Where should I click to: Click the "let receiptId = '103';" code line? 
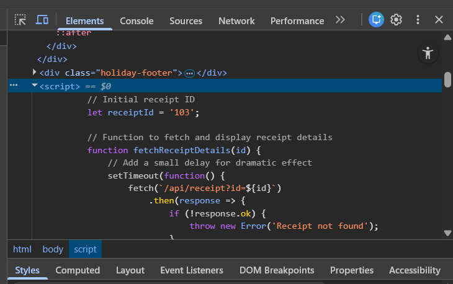(x=143, y=112)
